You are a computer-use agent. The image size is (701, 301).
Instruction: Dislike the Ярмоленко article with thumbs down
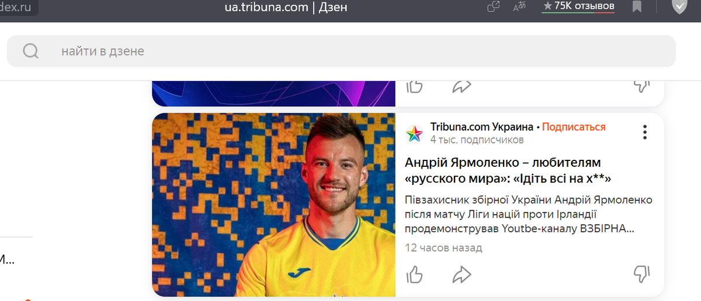pyautogui.click(x=641, y=274)
